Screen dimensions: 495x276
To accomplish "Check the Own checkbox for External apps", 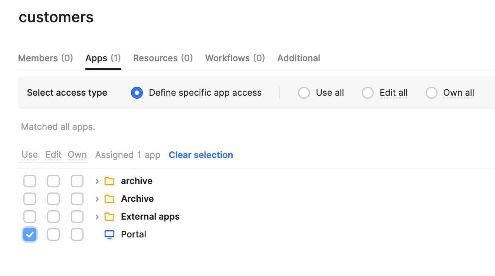I will pos(77,217).
